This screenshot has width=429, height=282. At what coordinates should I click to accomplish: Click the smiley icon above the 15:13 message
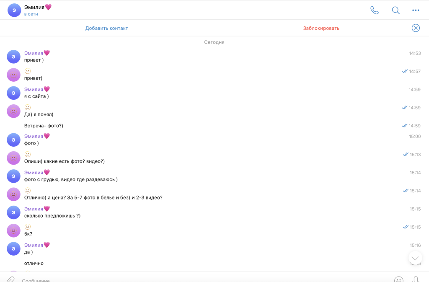(28, 154)
